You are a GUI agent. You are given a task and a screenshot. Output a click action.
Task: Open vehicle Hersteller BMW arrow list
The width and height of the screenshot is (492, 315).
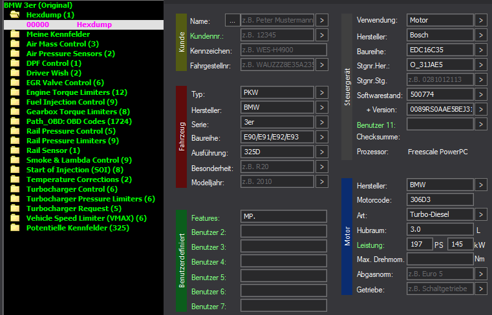[x=321, y=107]
